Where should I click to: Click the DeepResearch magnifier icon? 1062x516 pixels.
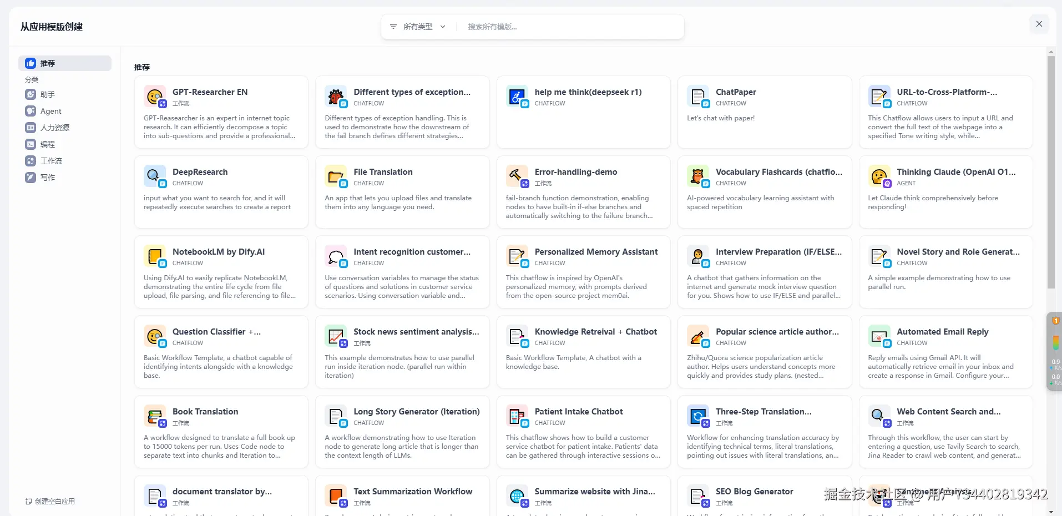pyautogui.click(x=155, y=176)
